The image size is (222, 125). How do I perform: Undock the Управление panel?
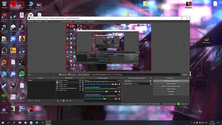(188, 78)
